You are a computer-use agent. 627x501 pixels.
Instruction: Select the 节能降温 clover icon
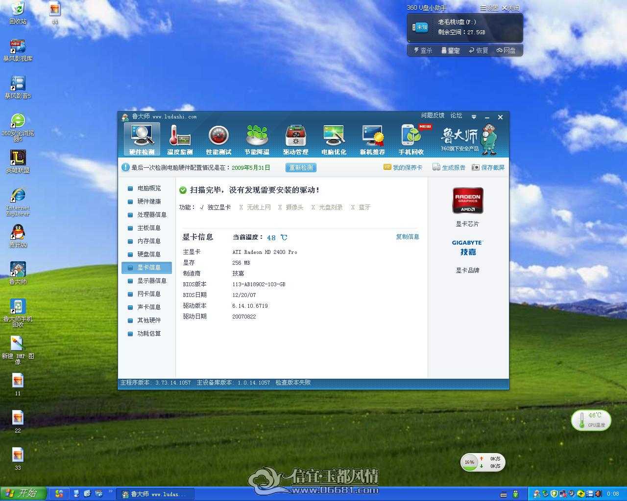[257, 139]
